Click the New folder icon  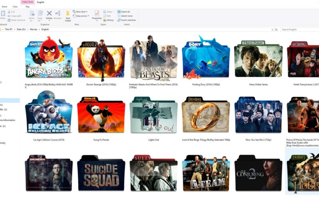[68, 16]
